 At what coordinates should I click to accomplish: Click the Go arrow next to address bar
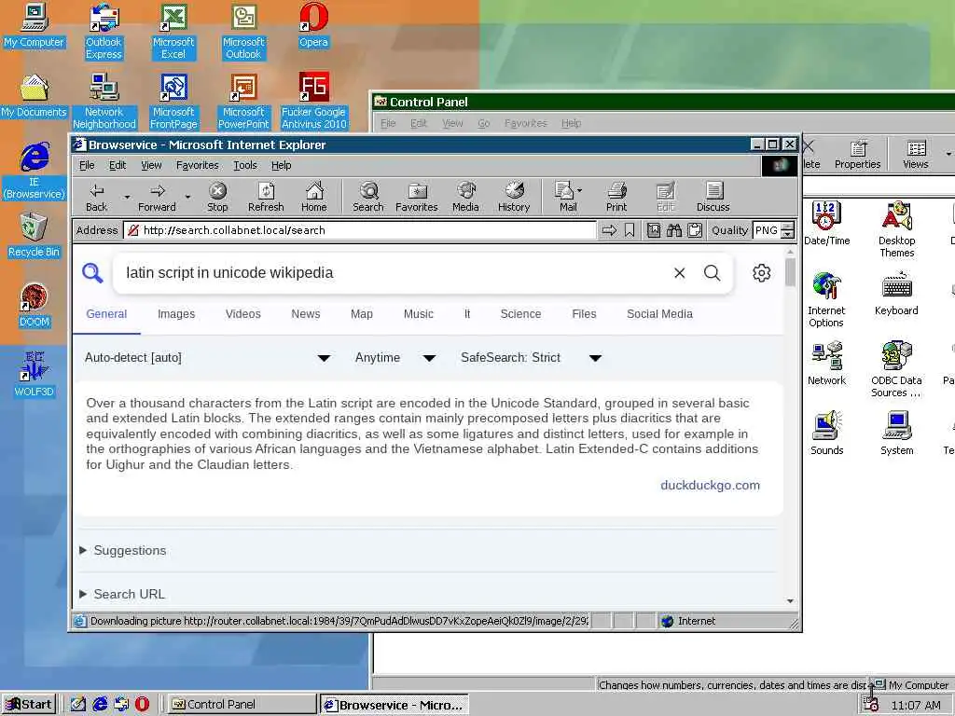coord(609,230)
